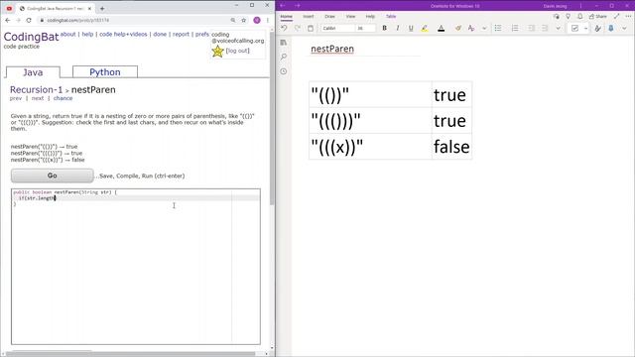Click the table cell "((()))"
Screen dimensions: 635x357
point(370,121)
